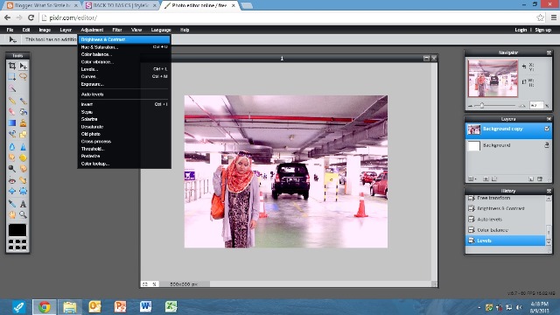560x315 pixels.
Task: Choose Curves from the Adjustment menu
Action: point(124,76)
